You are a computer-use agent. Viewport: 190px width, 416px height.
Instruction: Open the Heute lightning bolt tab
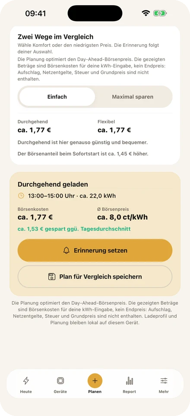[x=26, y=381]
